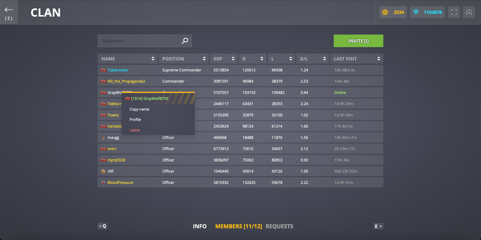This screenshot has width=481, height=240.
Task: Switch to the INFO tab
Action: [200, 226]
